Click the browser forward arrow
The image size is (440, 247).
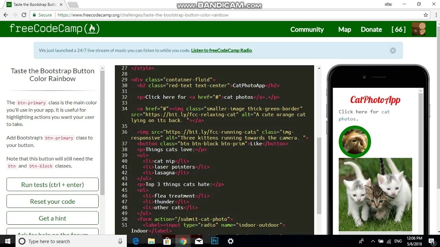15,15
